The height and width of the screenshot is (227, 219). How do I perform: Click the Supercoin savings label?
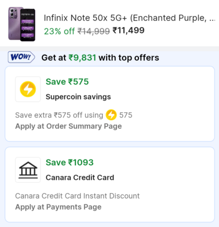coord(78,97)
